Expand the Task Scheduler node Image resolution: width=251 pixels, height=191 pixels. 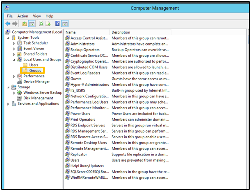(14, 43)
